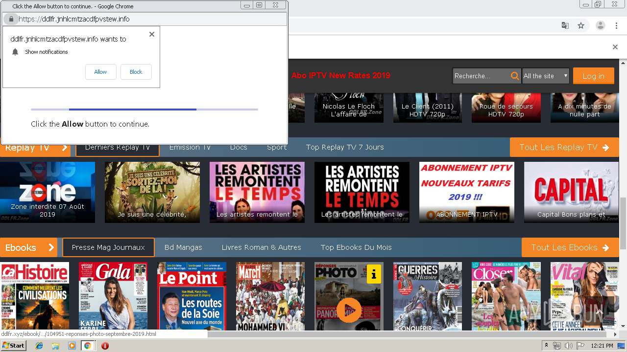Click the orange search magnifier icon

pos(515,76)
